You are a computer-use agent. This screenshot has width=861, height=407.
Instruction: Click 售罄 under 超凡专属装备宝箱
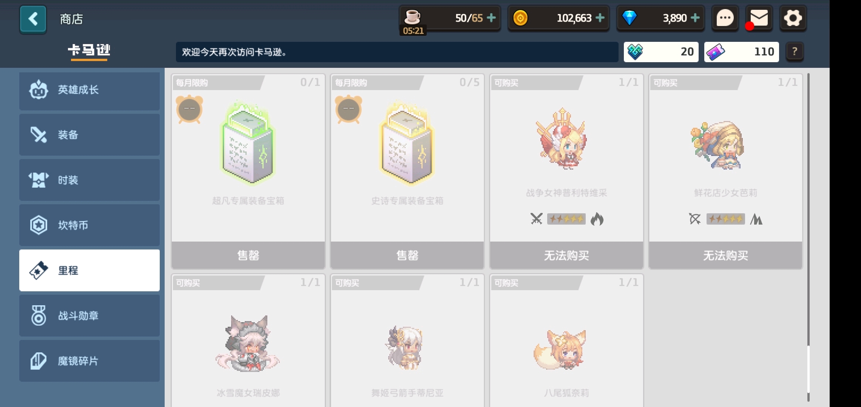248,255
